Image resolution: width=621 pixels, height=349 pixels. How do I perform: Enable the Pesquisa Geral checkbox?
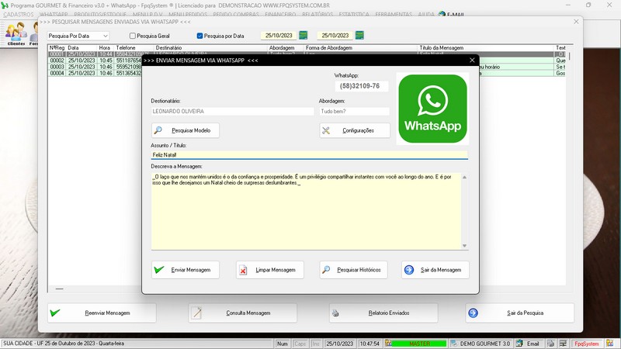133,36
